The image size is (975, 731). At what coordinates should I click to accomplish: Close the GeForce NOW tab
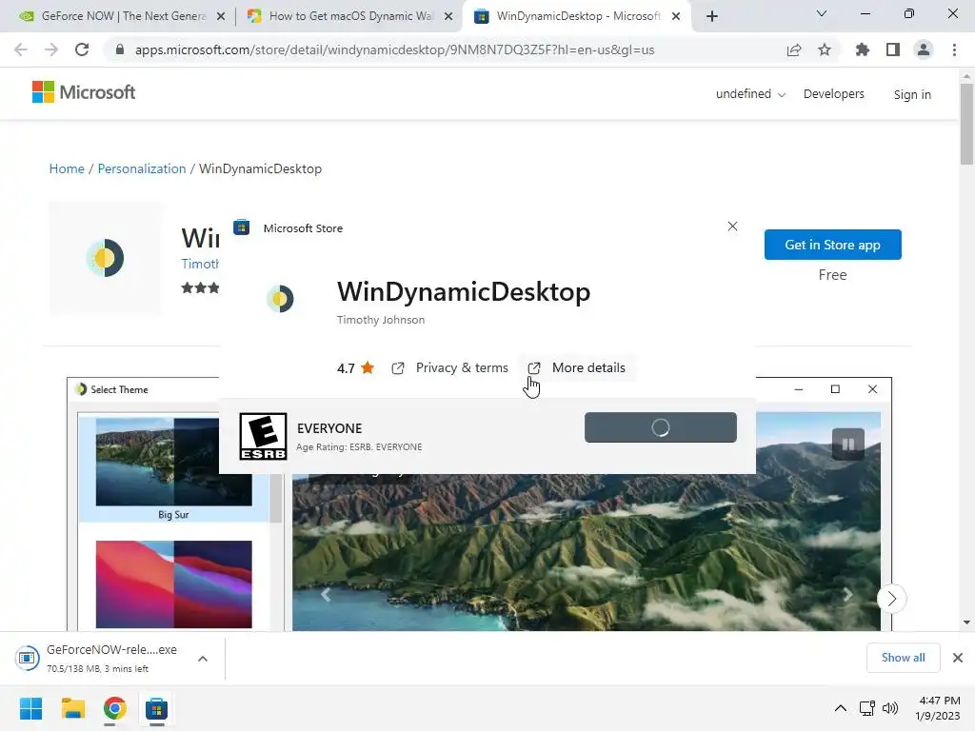221,17
